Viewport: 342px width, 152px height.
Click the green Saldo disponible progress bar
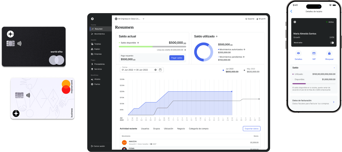[136, 46]
